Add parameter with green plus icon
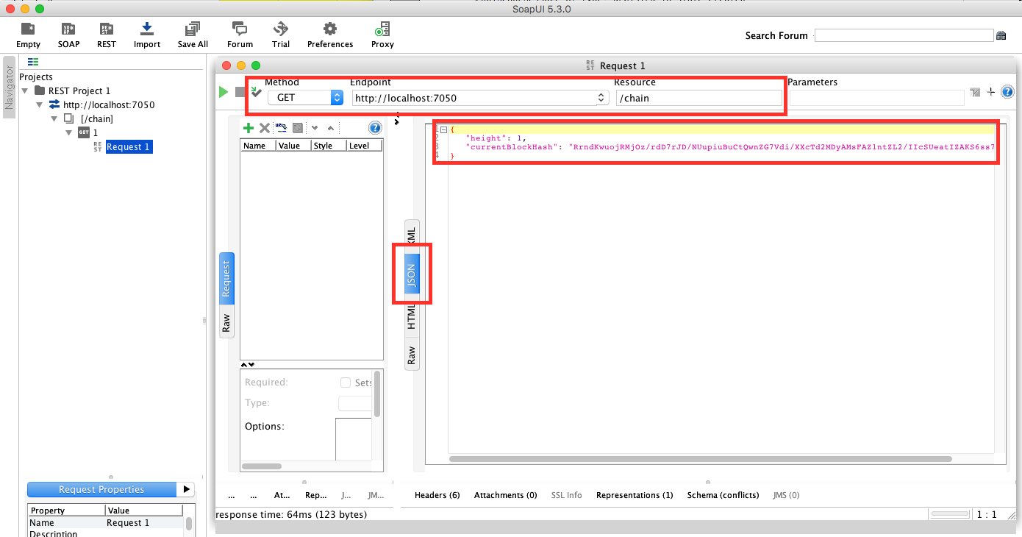Viewport: 1022px width, 537px height. pyautogui.click(x=249, y=128)
